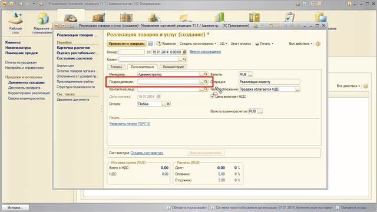The width and height of the screenshot is (377, 212).
Task: Open Документы возврата in main sidebar
Action: (x=24, y=88)
